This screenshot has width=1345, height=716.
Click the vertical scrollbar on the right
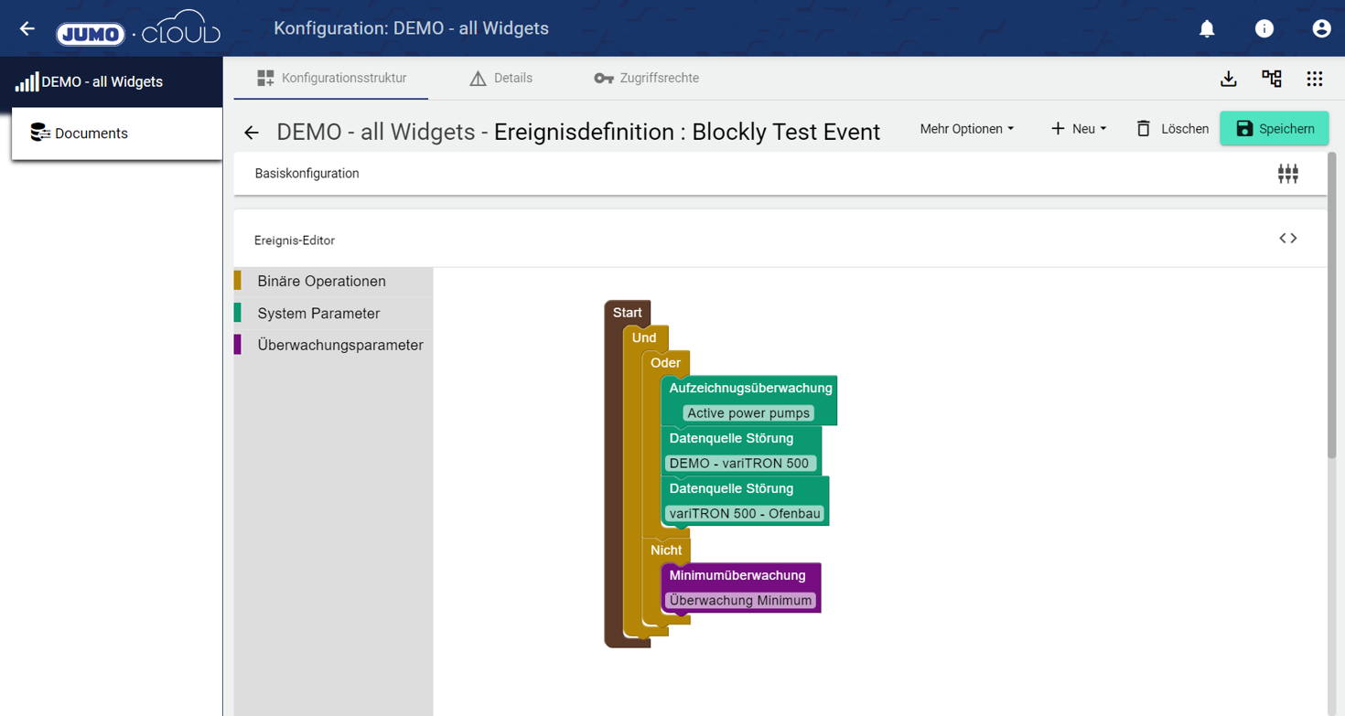point(1331,311)
